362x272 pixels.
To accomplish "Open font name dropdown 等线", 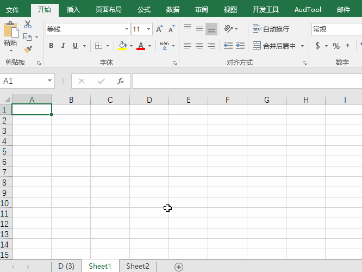I will click(127, 29).
